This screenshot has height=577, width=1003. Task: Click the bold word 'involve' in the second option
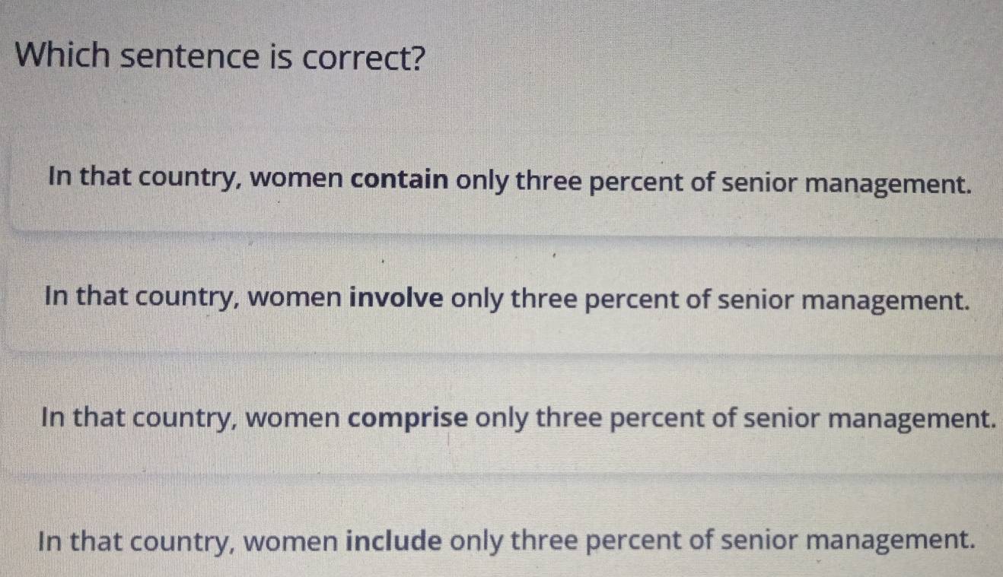[394, 300]
